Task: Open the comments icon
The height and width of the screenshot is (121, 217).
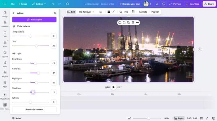Action: pos(164,4)
